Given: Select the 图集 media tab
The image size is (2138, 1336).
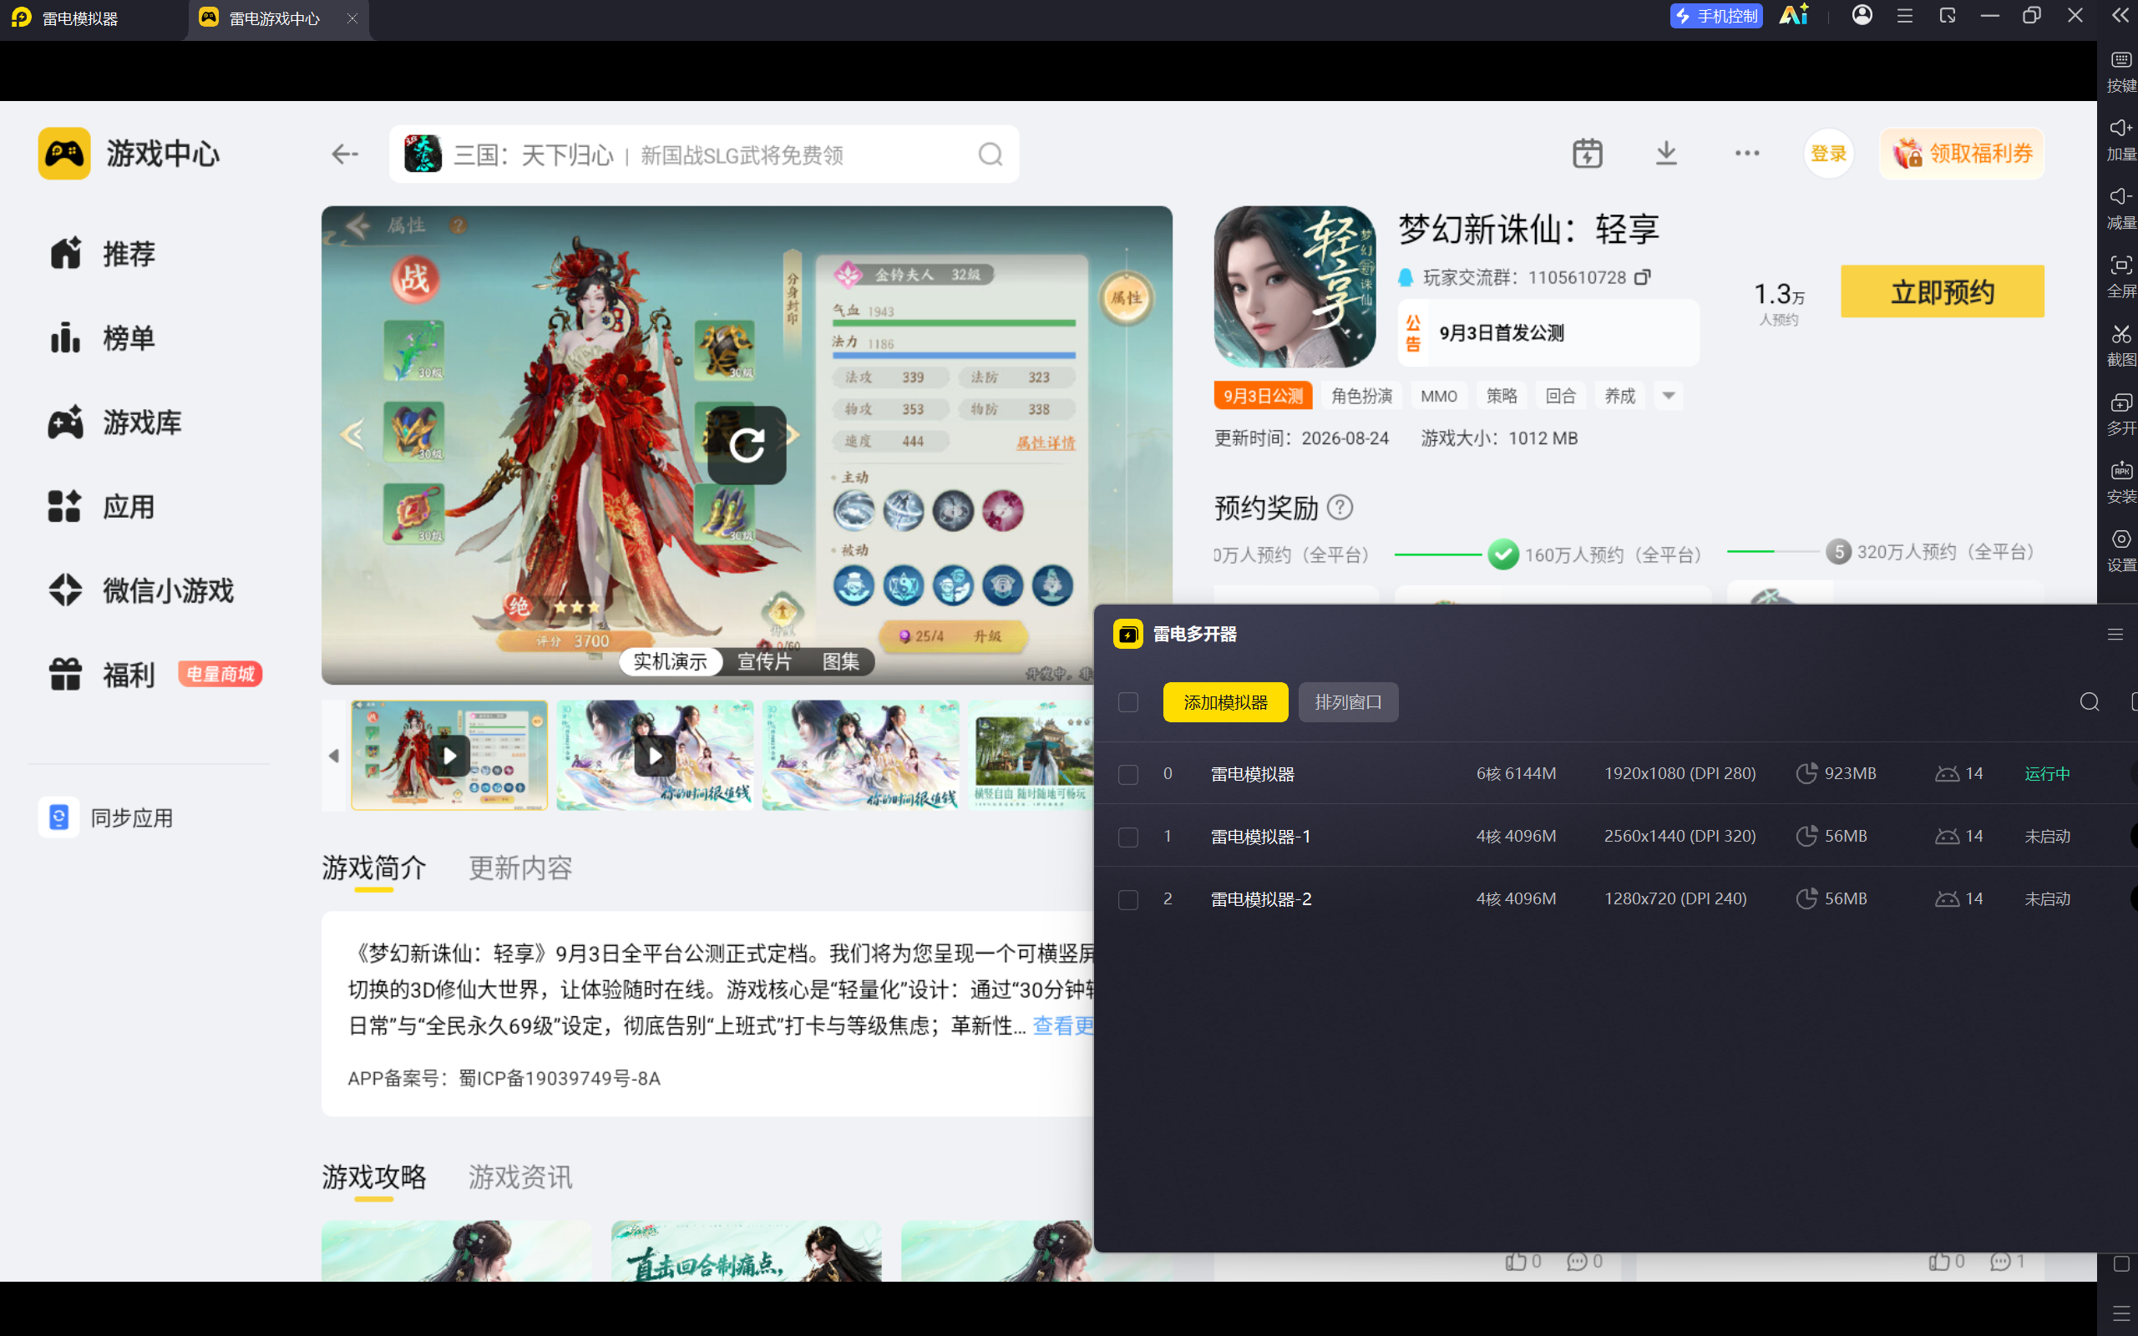Looking at the screenshot, I should 841,661.
